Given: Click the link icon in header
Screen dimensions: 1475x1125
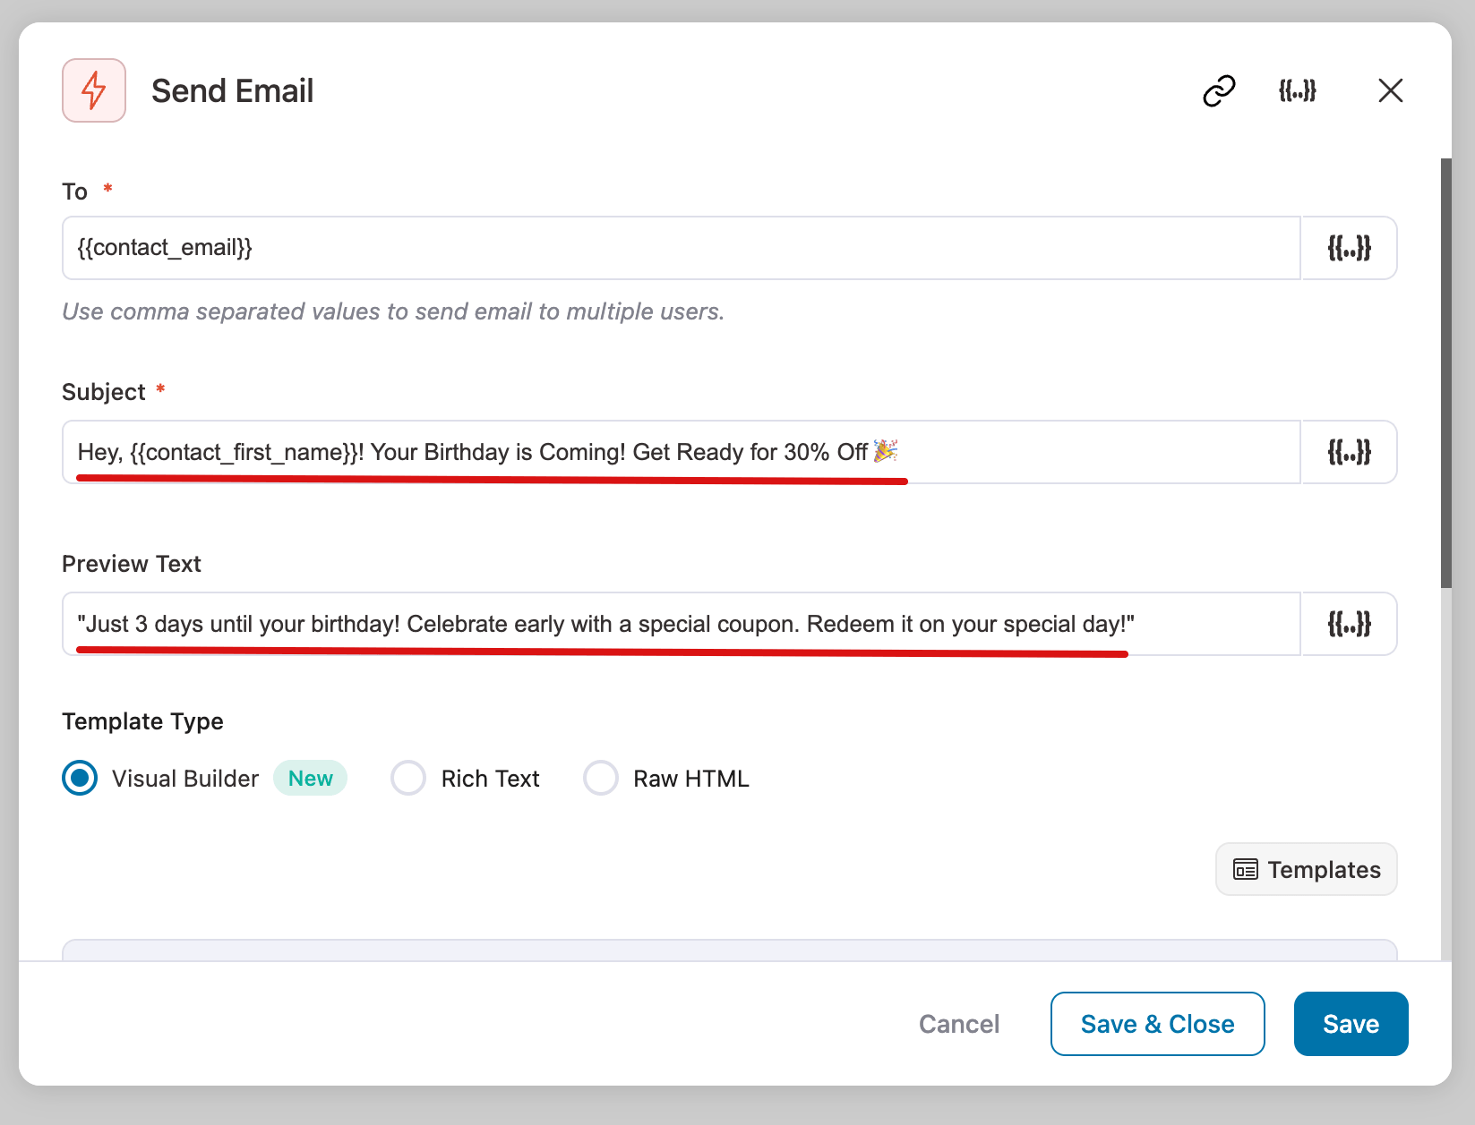Looking at the screenshot, I should (1219, 90).
